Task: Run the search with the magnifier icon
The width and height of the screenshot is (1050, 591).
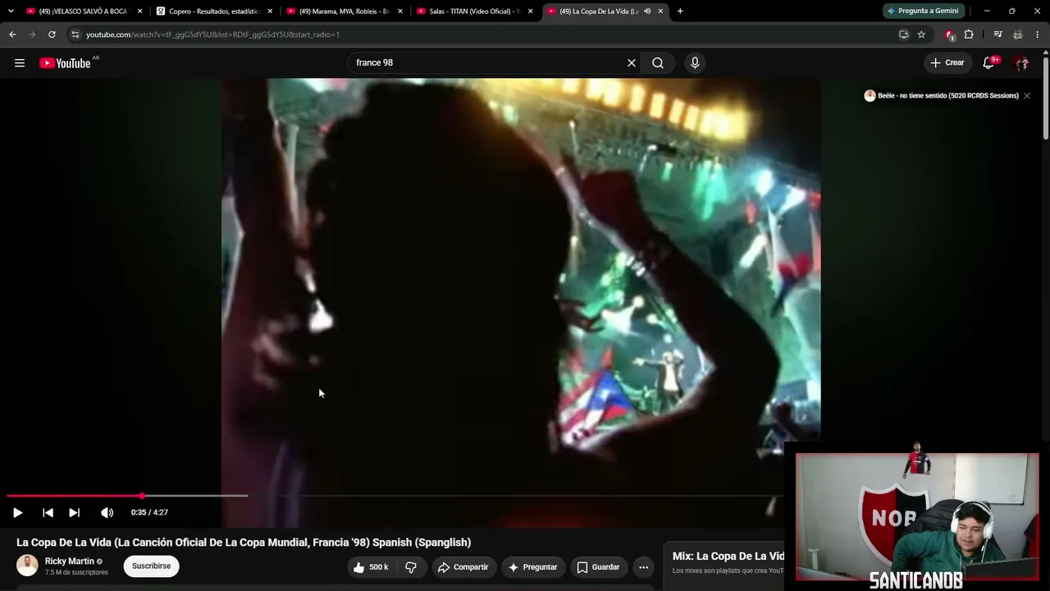Action: tap(658, 63)
